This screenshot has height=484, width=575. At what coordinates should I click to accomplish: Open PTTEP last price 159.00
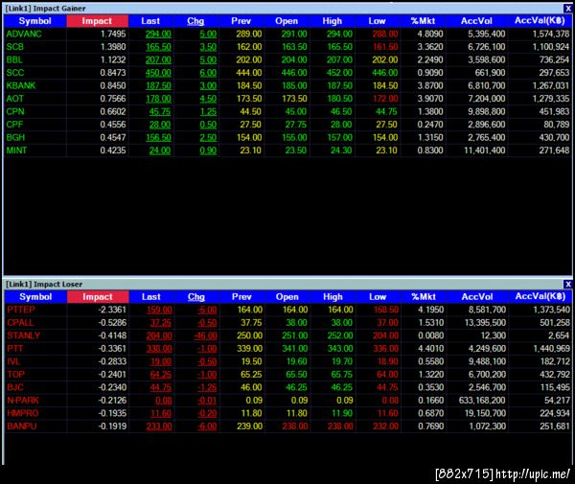pyautogui.click(x=159, y=310)
